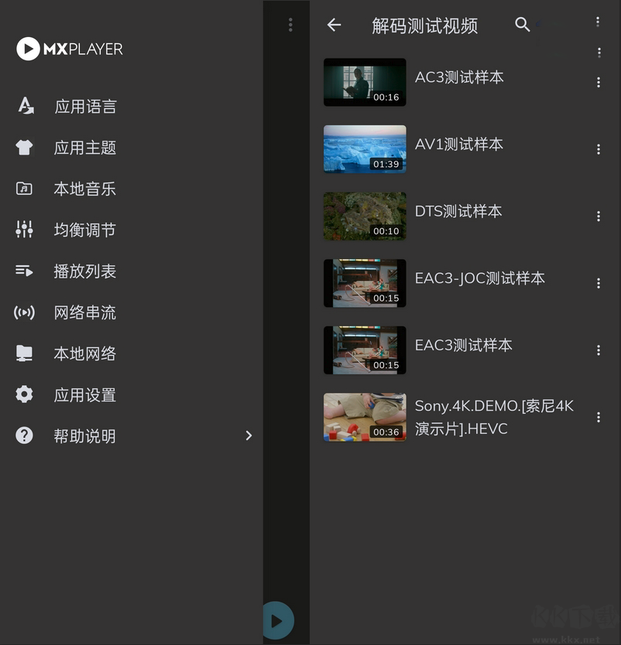Tap the search icon in the title bar
Viewport: 621px width, 645px height.
click(523, 25)
